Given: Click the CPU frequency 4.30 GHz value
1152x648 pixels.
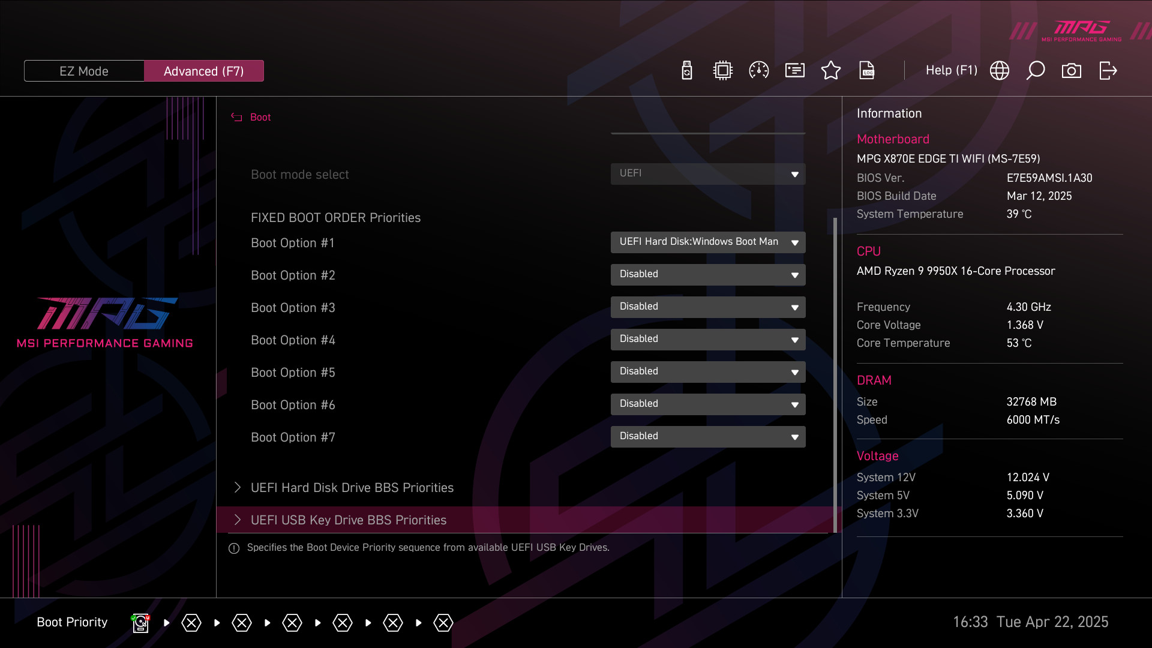Looking at the screenshot, I should click(x=1029, y=307).
